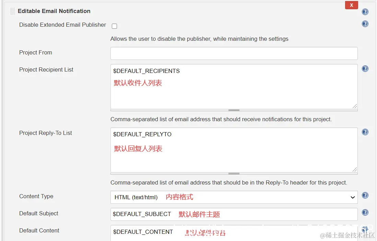Viewport: 377px width, 241px height.
Task: Open help for Editable Email Notification section
Action: 365,12
